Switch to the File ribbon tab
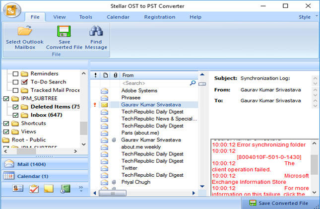Screen dimensions: 320x209 pos(35,17)
